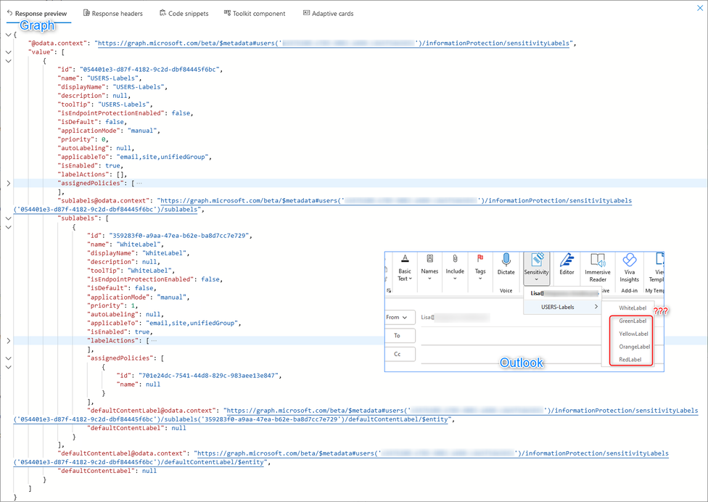This screenshot has width=708, height=502.
Task: Expand the collapsed "labelActions" line
Action: click(8, 341)
